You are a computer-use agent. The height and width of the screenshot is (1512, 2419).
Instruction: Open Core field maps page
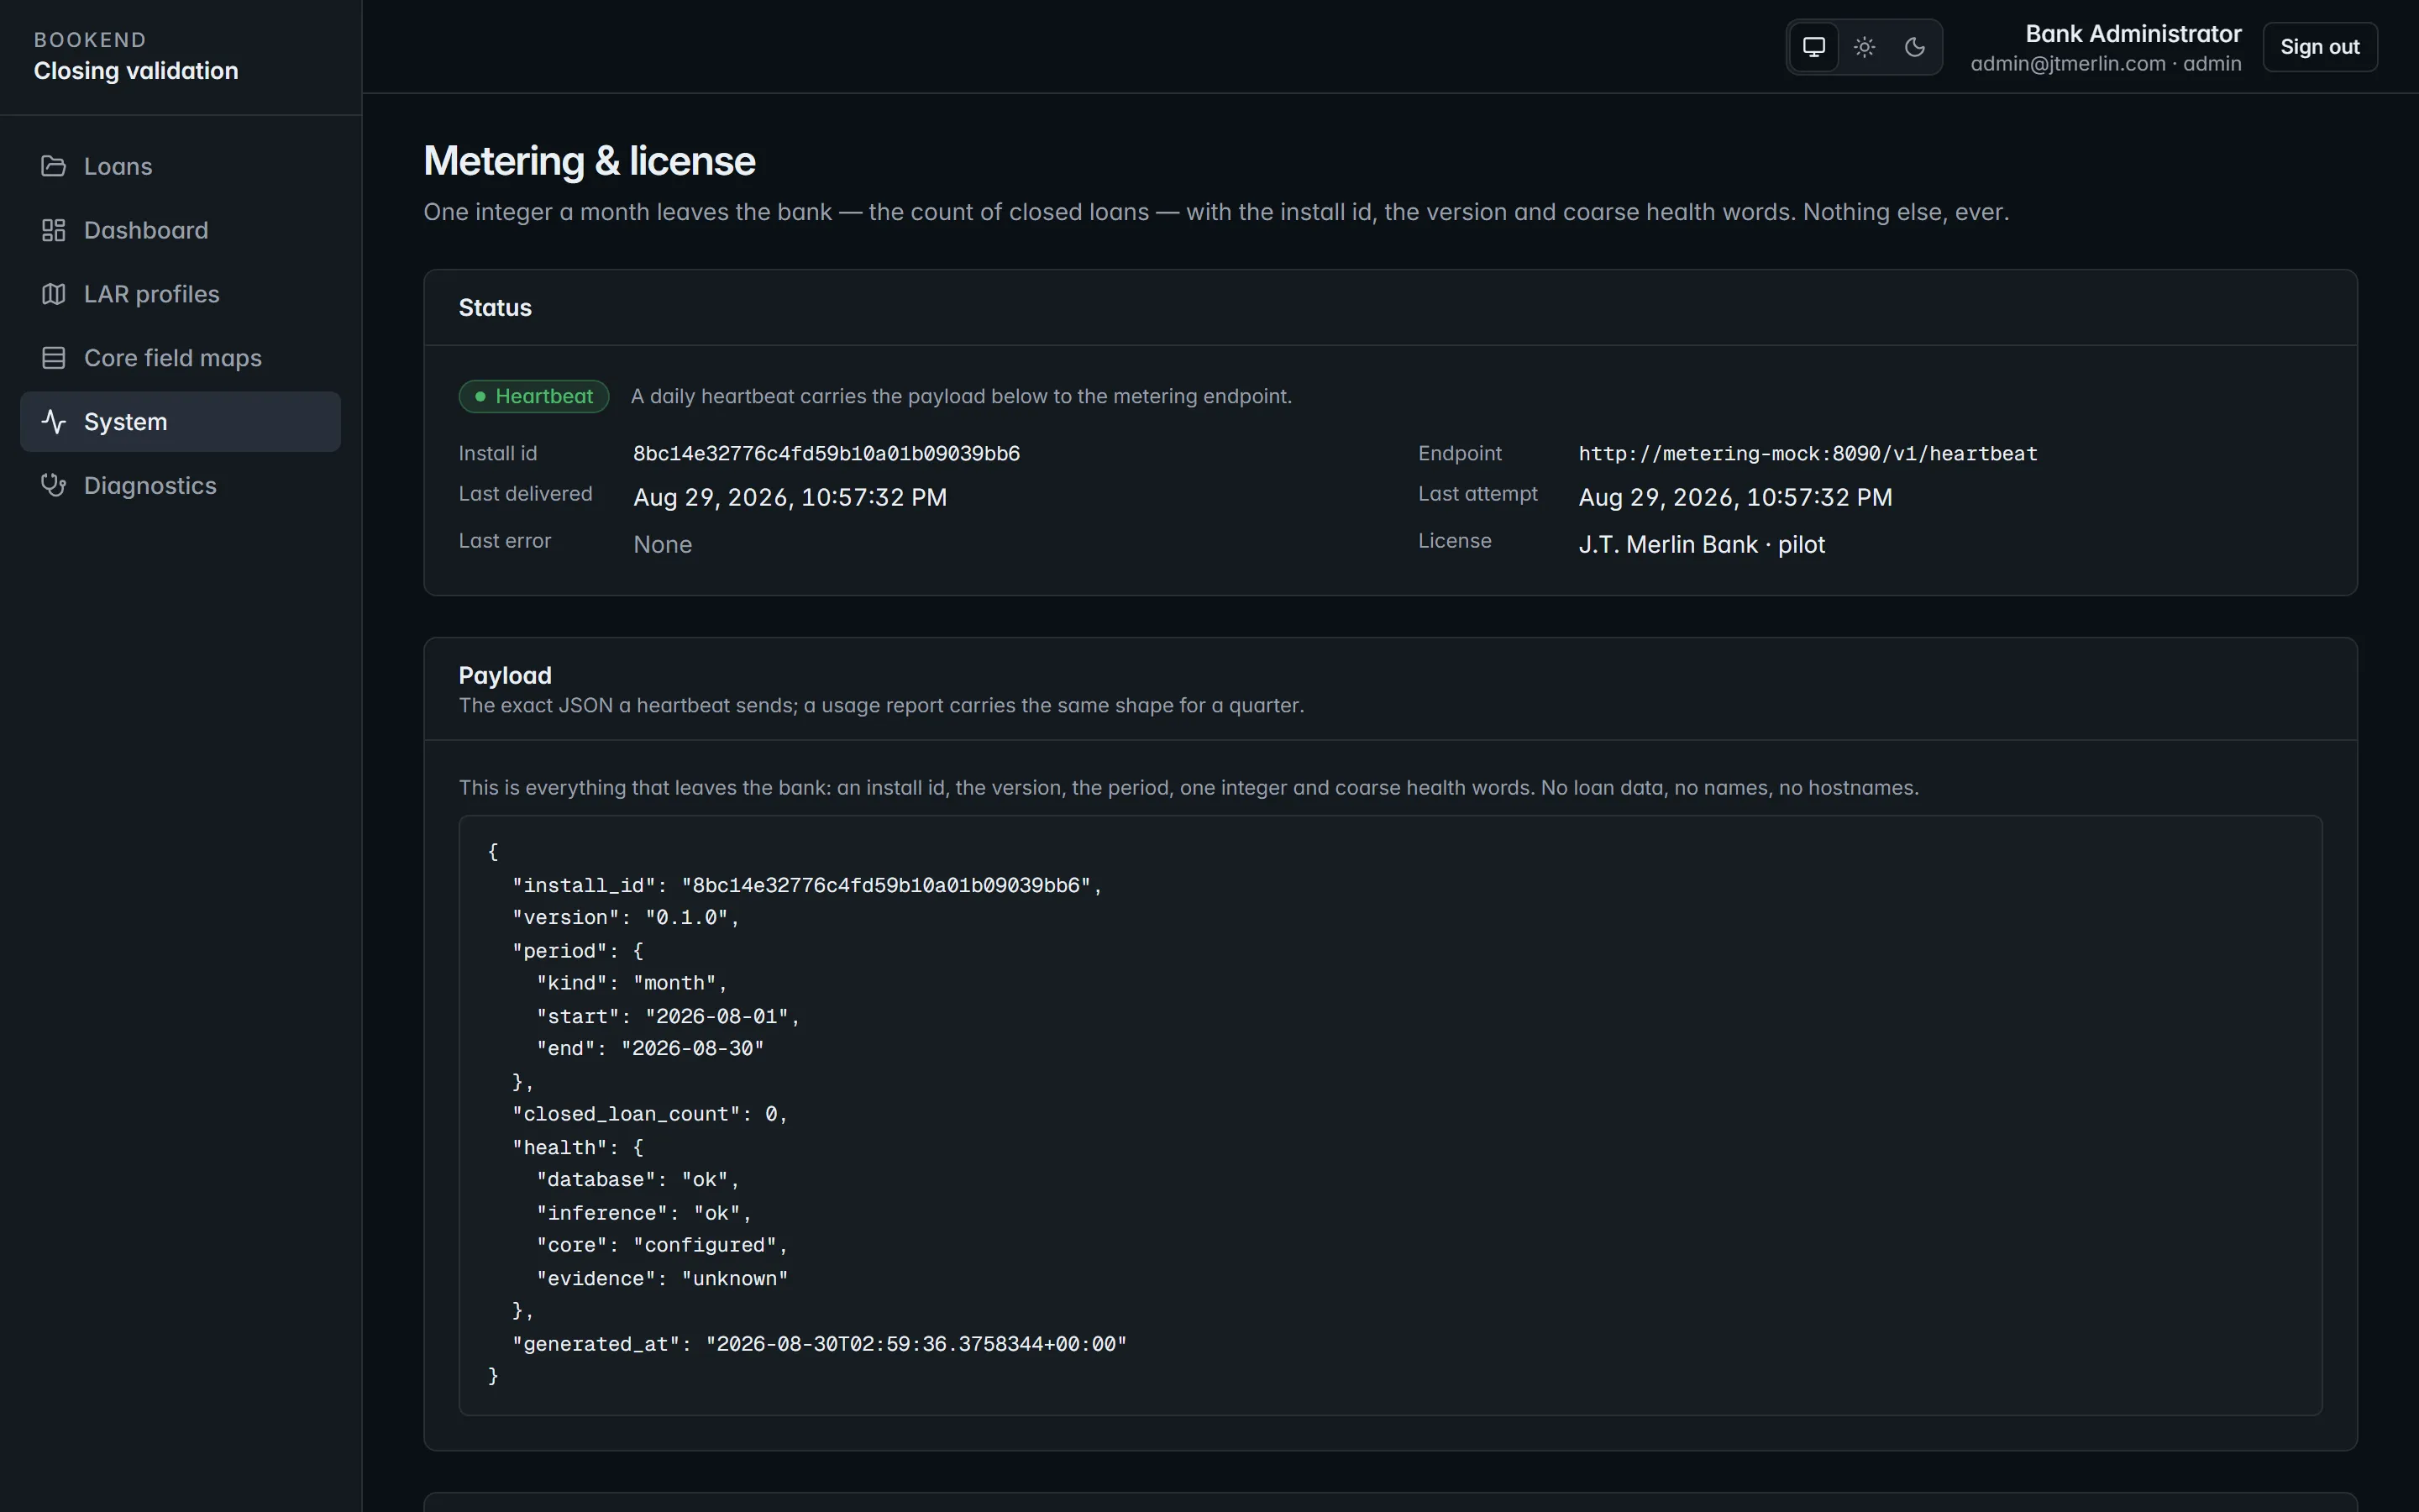pos(180,358)
